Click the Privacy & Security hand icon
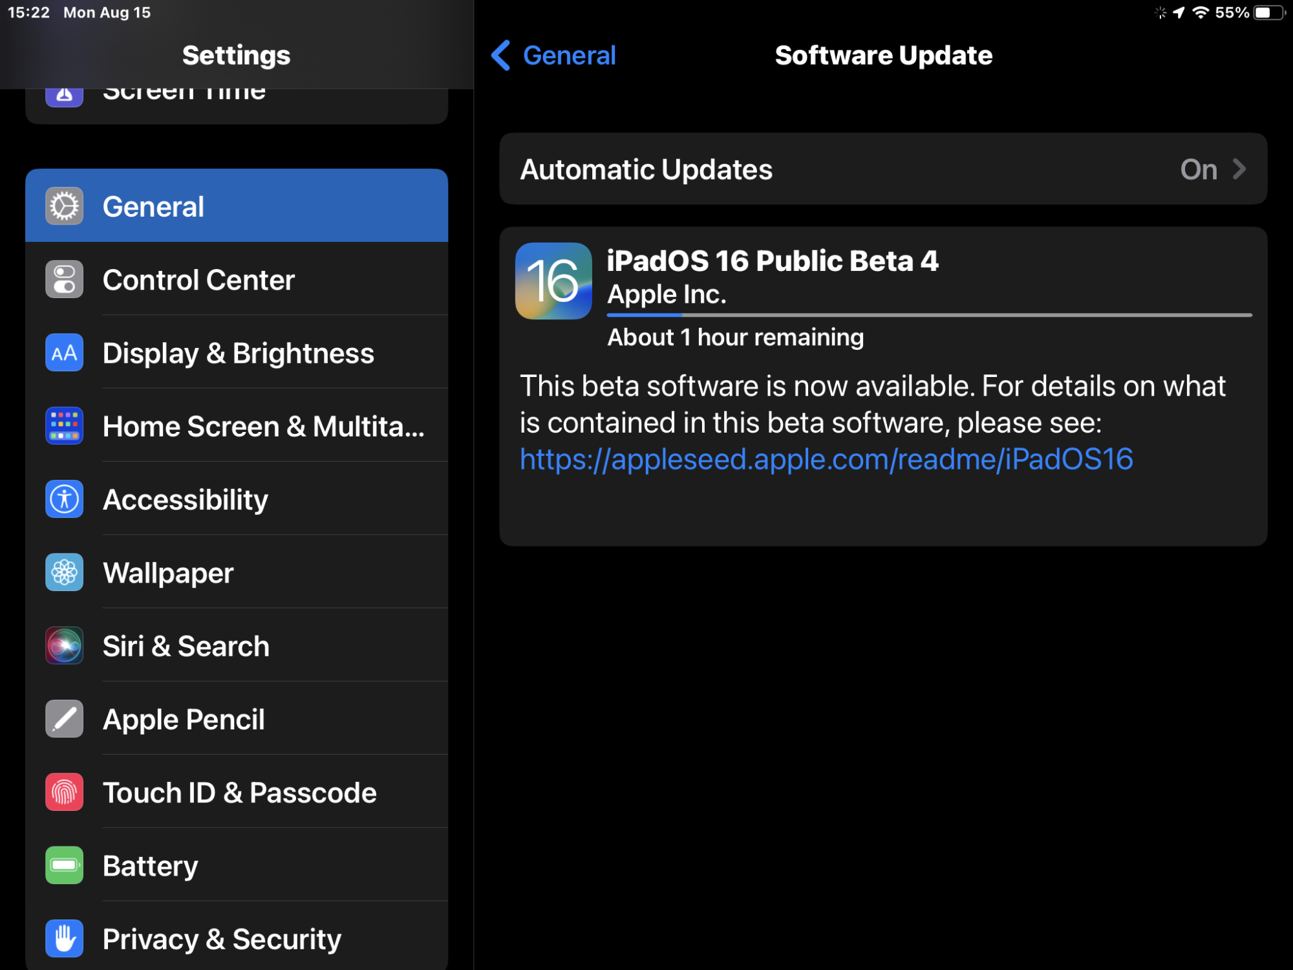 pyautogui.click(x=64, y=938)
